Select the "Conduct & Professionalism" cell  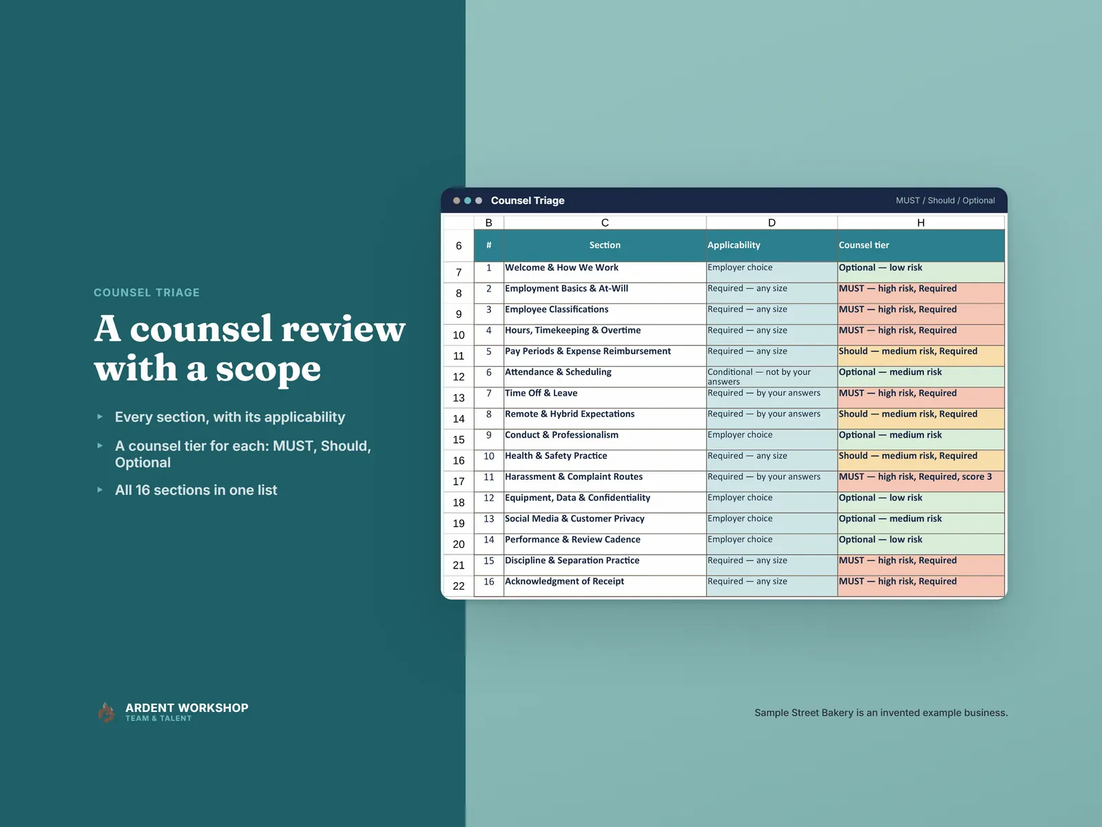(605, 440)
